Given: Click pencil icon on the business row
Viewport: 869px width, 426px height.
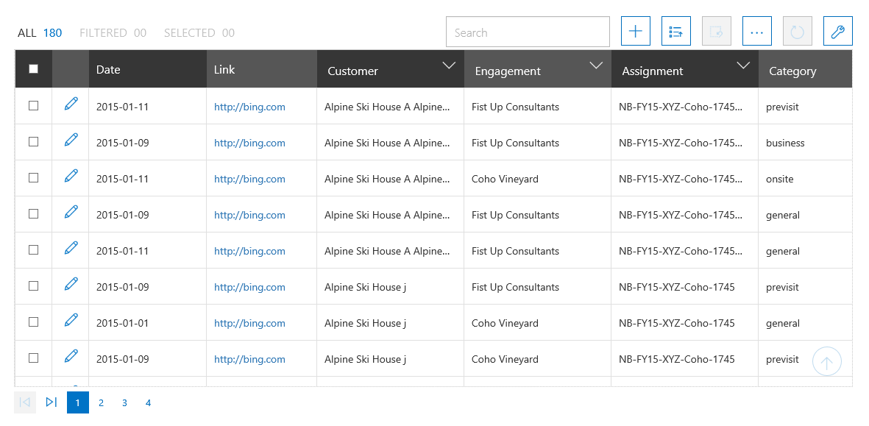Looking at the screenshot, I should point(71,140).
